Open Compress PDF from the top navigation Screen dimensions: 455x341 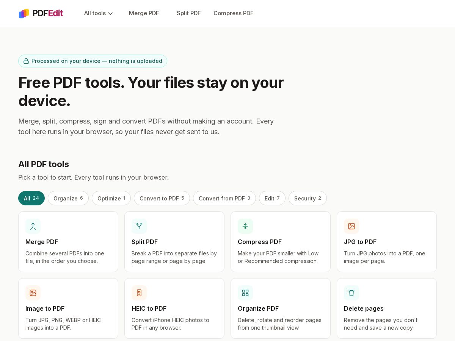[x=233, y=13]
